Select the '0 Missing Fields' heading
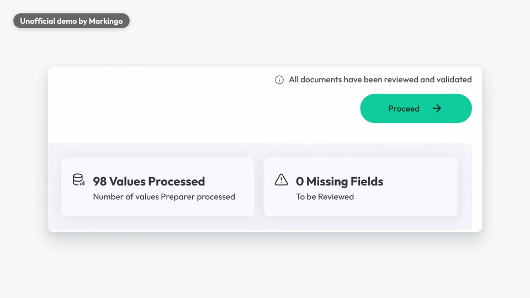 (x=340, y=182)
